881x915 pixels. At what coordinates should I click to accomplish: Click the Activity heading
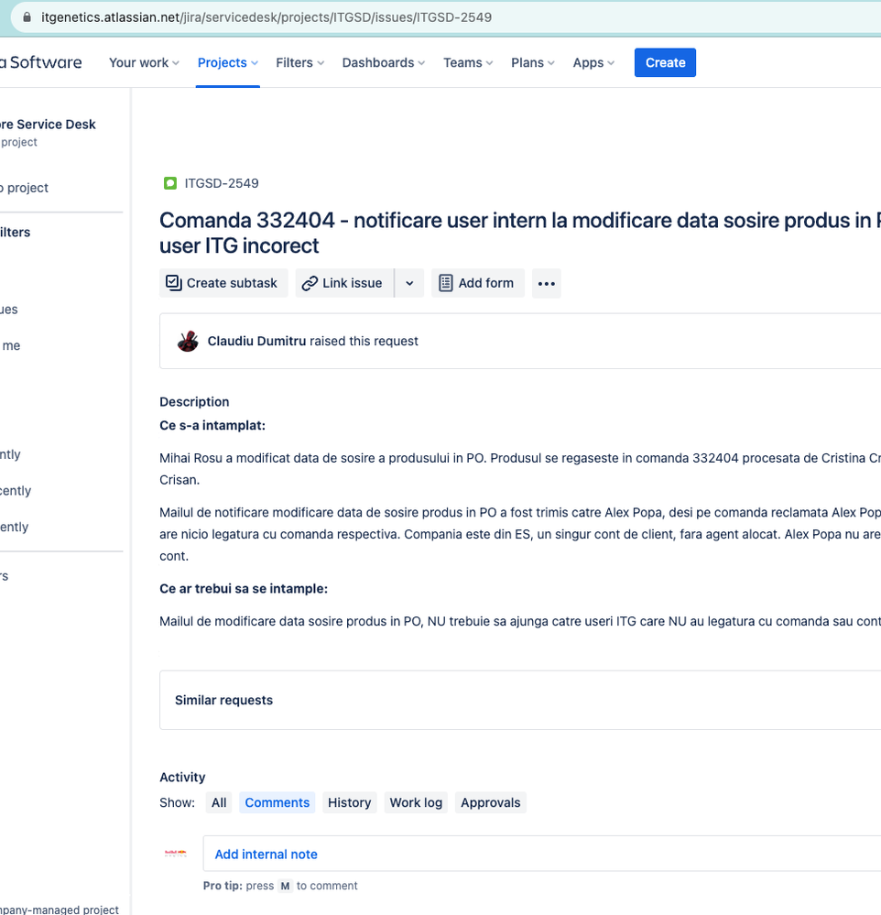(x=182, y=778)
